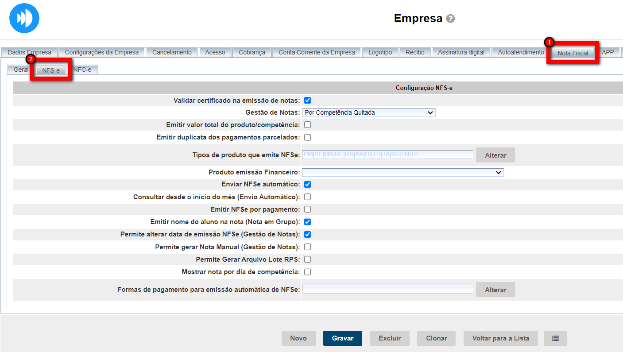623x352 pixels.
Task: Expand the Produto emissão Financeiro dropdown
Action: [402, 172]
